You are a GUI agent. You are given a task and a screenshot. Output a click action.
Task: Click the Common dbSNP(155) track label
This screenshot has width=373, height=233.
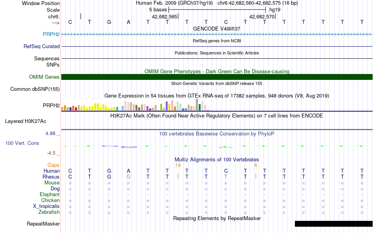35,89
